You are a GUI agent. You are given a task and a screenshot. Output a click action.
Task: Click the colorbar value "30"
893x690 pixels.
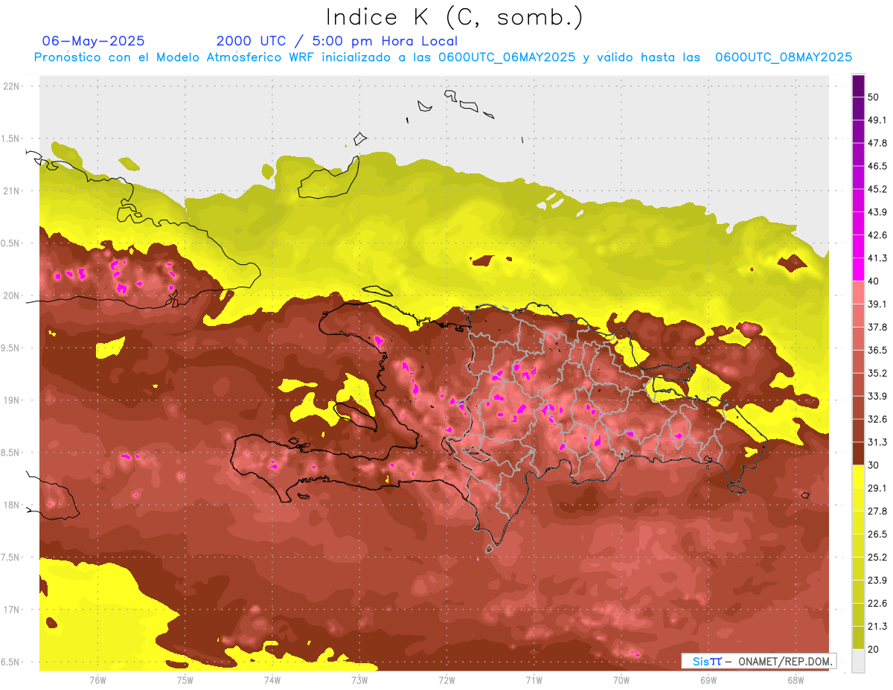coord(874,464)
